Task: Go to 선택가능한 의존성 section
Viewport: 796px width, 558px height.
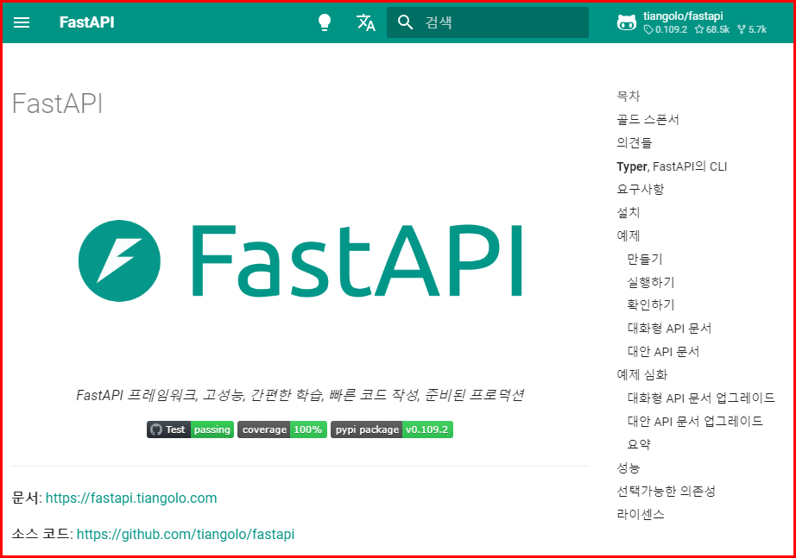Action: (666, 491)
